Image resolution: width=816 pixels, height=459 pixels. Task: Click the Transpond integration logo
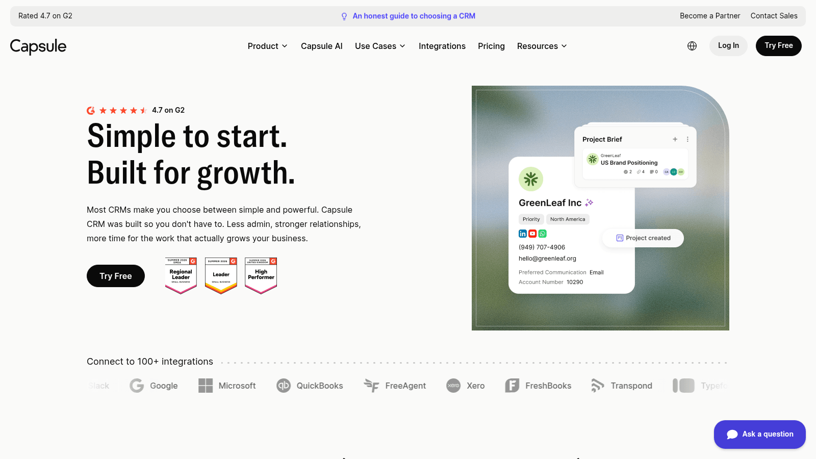621,386
